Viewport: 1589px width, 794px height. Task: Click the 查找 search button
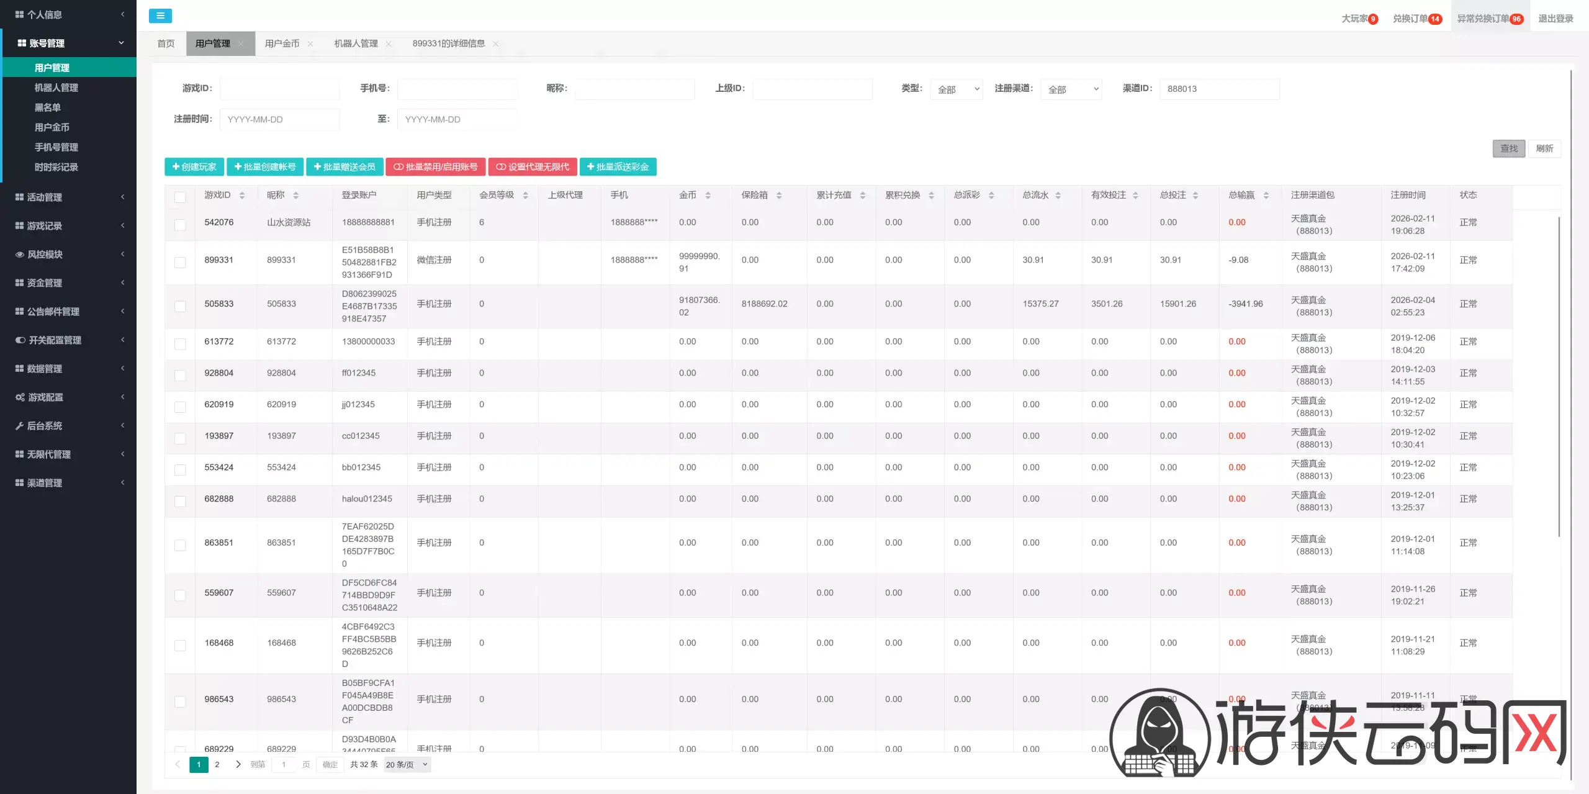coord(1509,148)
